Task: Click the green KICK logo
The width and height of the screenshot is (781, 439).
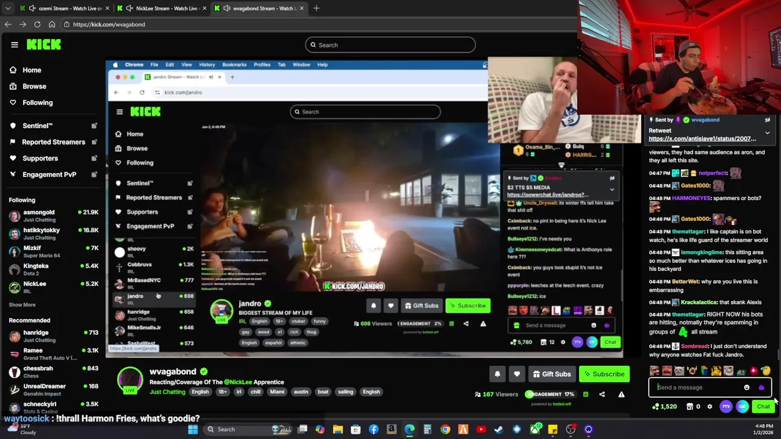Action: [x=44, y=45]
